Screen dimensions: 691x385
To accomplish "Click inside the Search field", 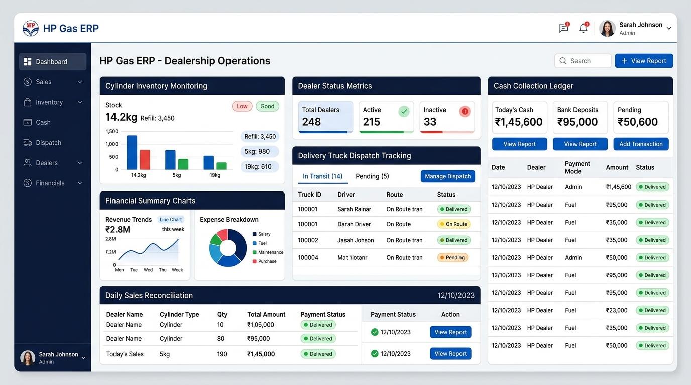I will [x=583, y=61].
